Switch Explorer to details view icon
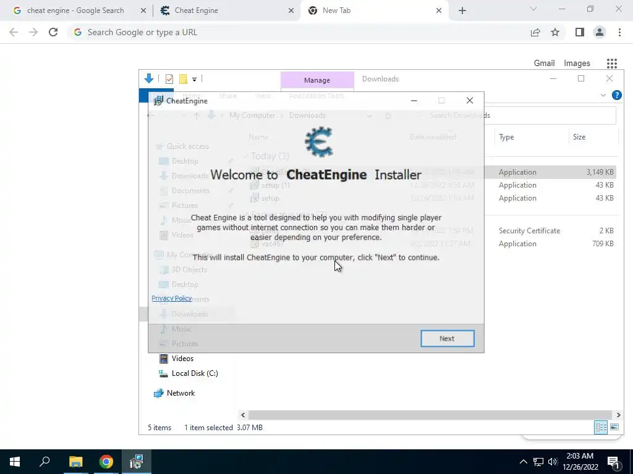633x474 pixels. pos(601,427)
